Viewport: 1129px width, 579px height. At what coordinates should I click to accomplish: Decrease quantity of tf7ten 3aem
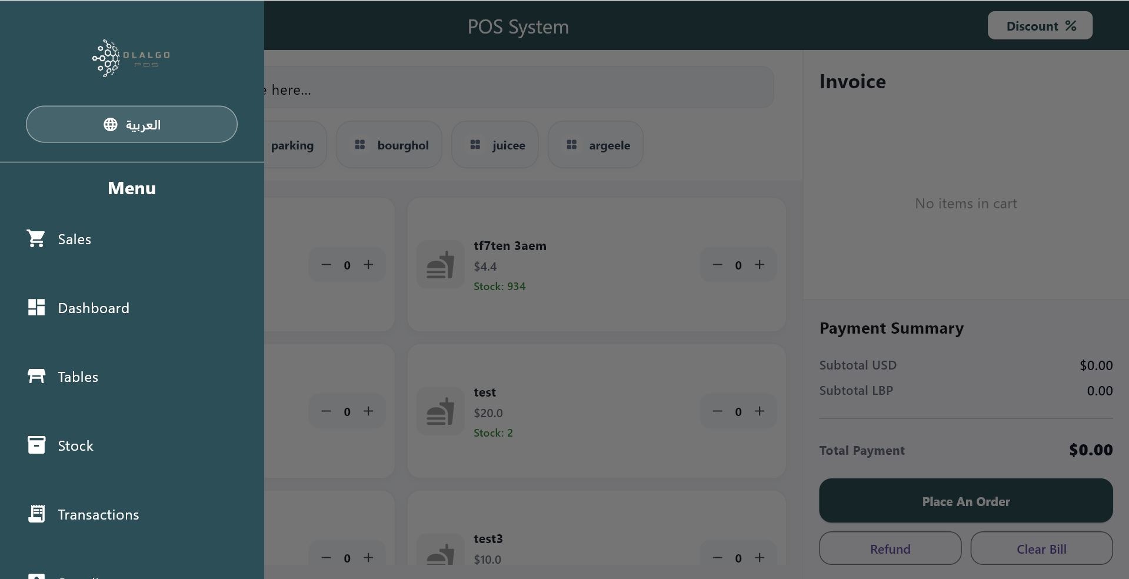[717, 265]
